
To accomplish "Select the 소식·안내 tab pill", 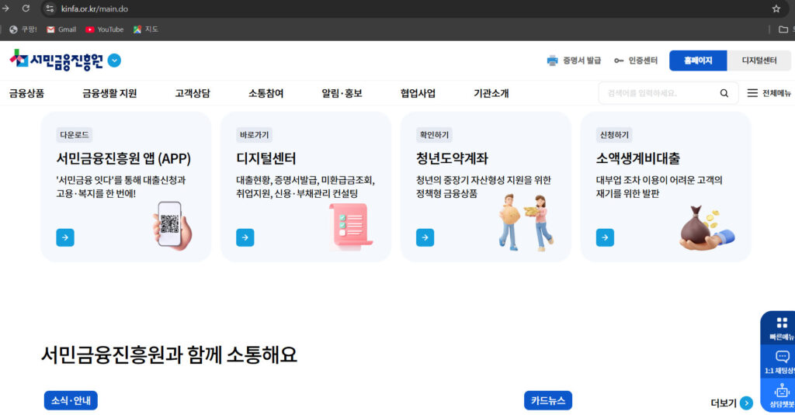I will (71, 400).
